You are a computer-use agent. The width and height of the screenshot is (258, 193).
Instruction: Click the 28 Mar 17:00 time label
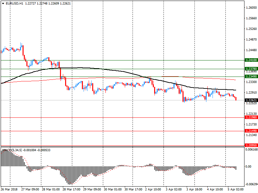71,189
